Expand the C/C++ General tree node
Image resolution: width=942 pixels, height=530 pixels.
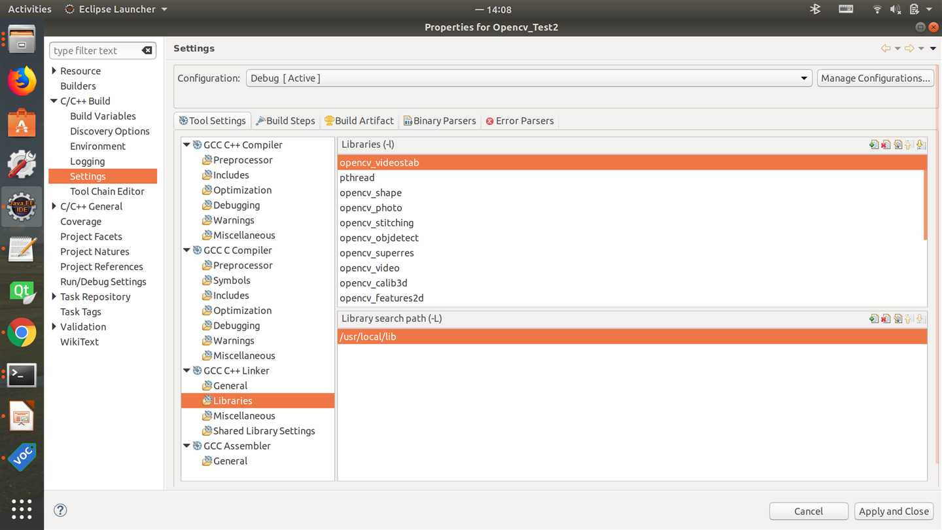pyautogui.click(x=54, y=206)
